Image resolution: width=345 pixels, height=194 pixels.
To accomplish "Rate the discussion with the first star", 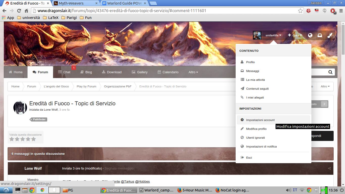I will 12,139.
